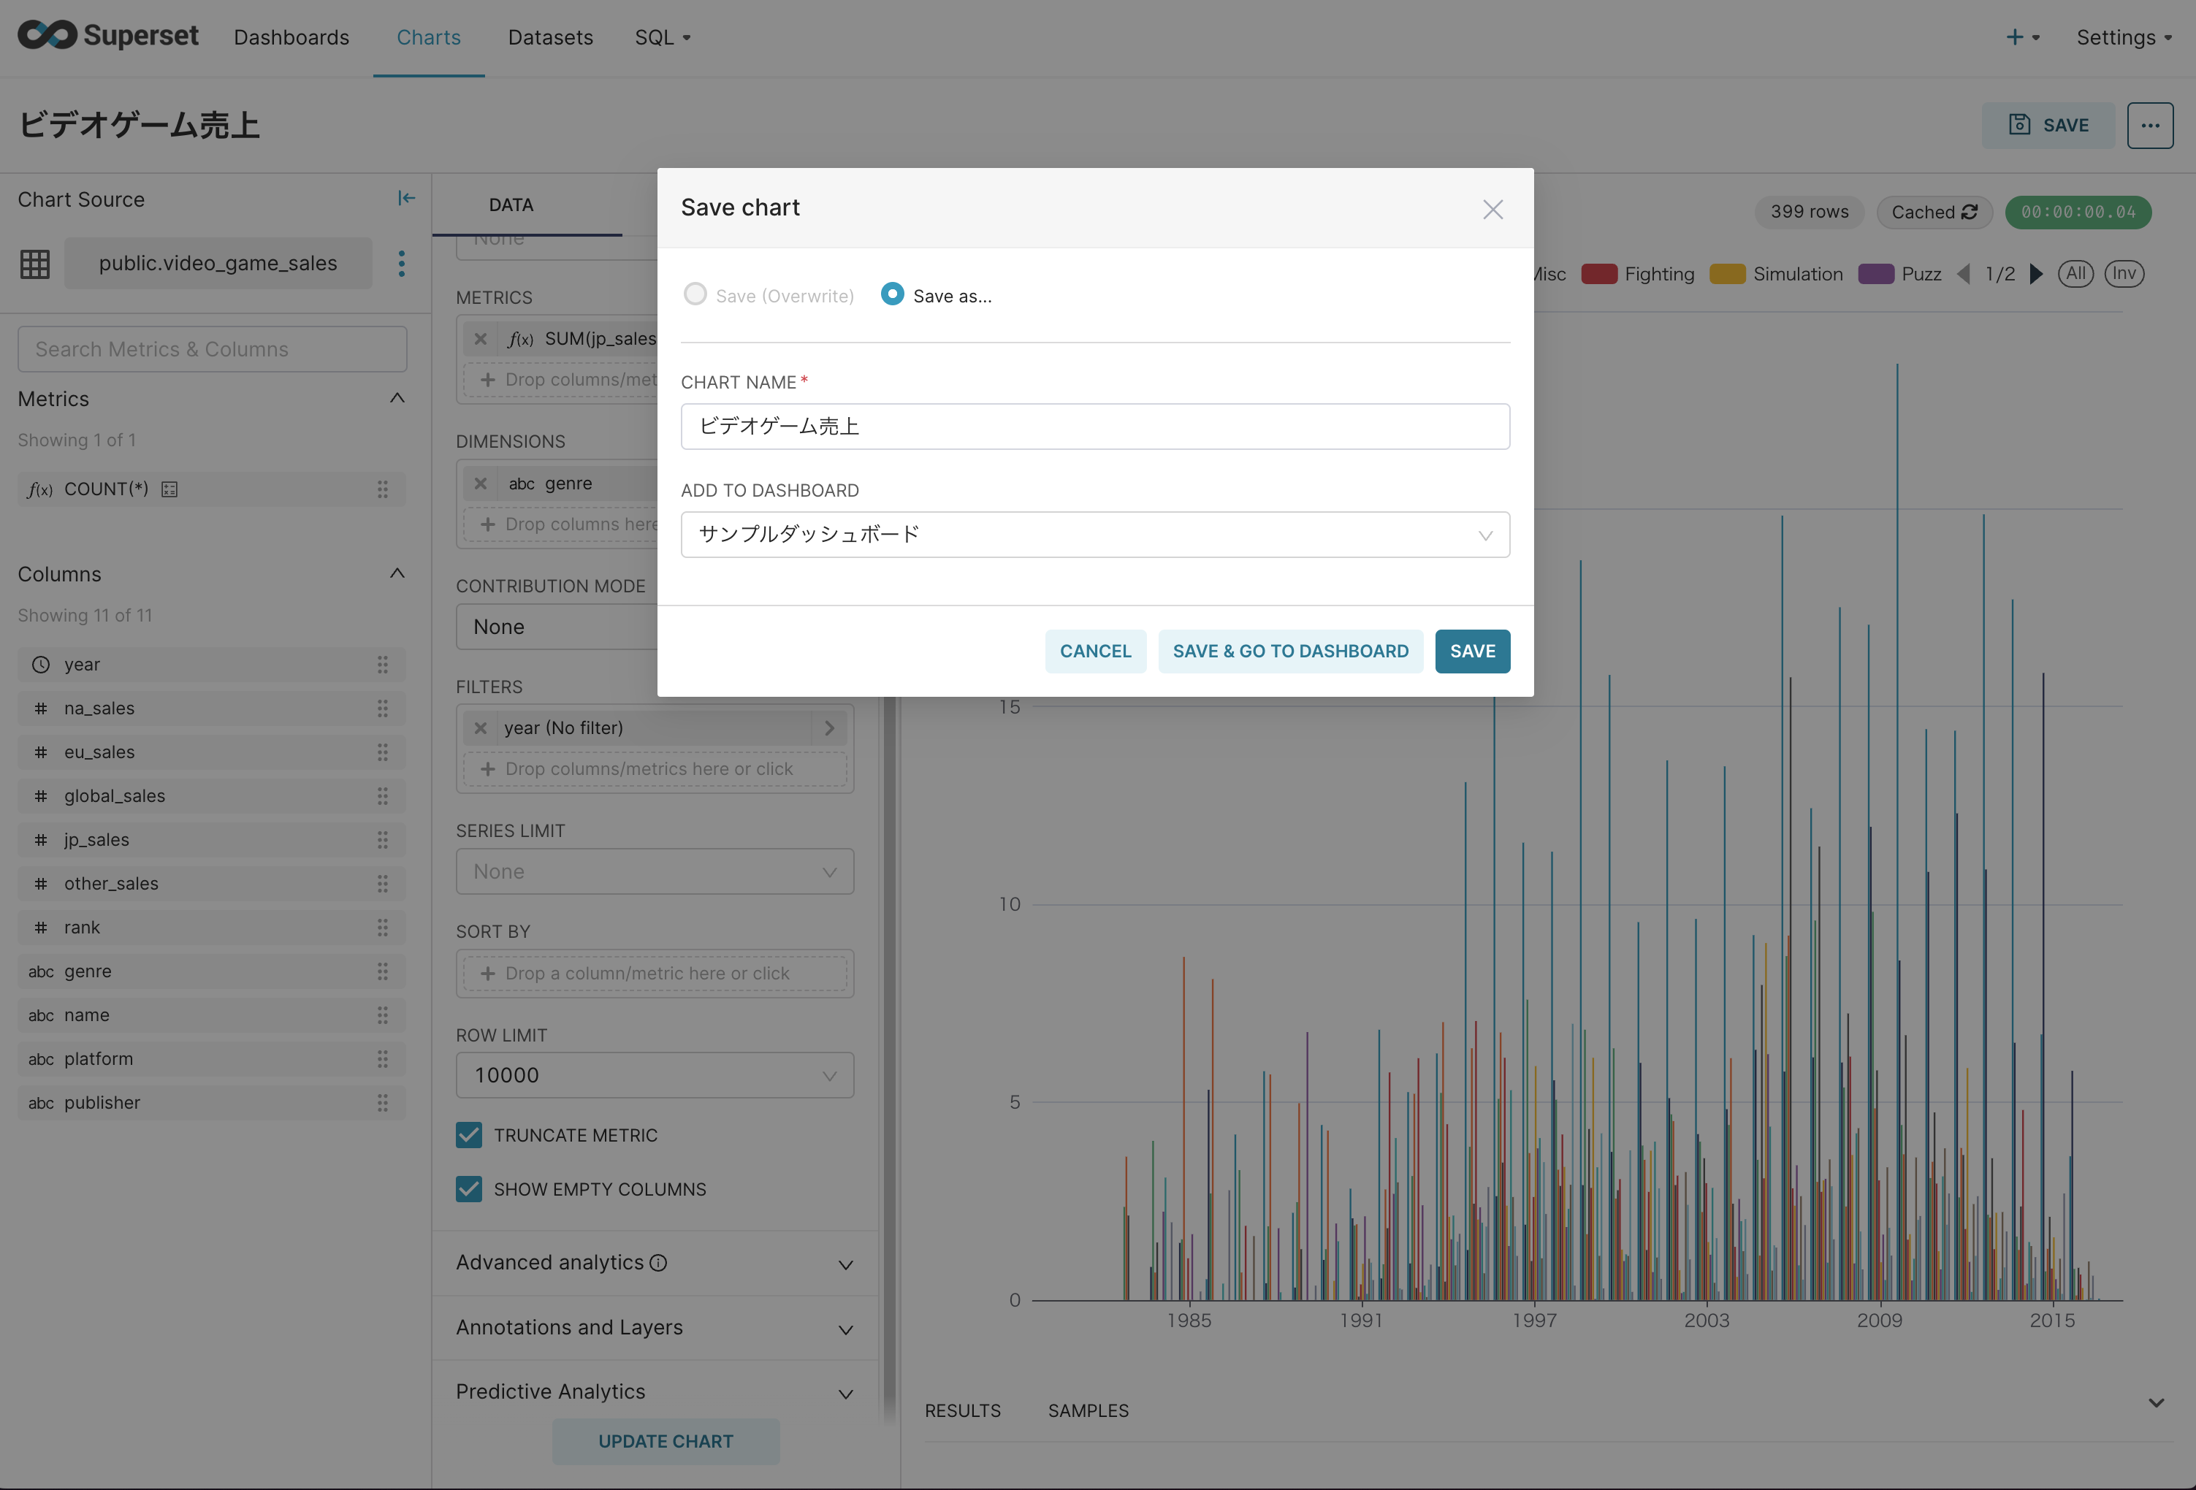The width and height of the screenshot is (2196, 1490).
Task: Click the CANCEL button in dialog
Action: (x=1096, y=650)
